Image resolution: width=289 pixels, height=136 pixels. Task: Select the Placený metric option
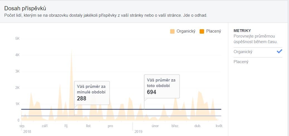[x=241, y=62]
